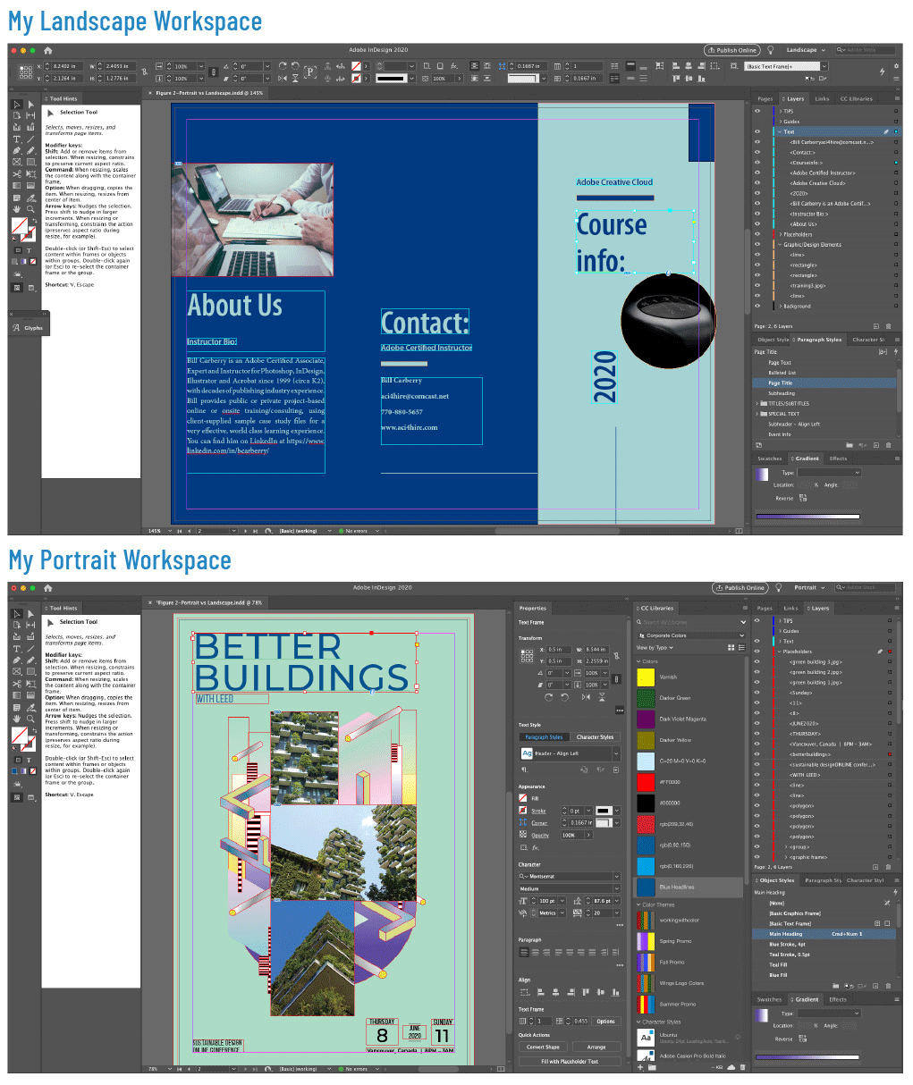Hide the TIPS layer in the Portrait workspace
This screenshot has height=1085, width=913.
pos(758,620)
